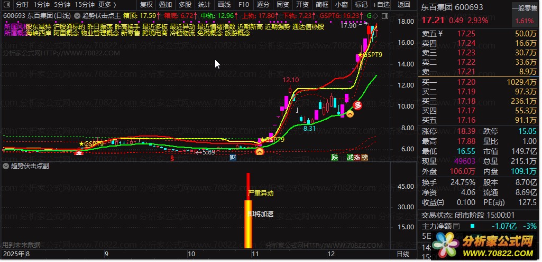Click the red S marker below the chart
Viewport: 542px width, 262px height.
coord(172,158)
